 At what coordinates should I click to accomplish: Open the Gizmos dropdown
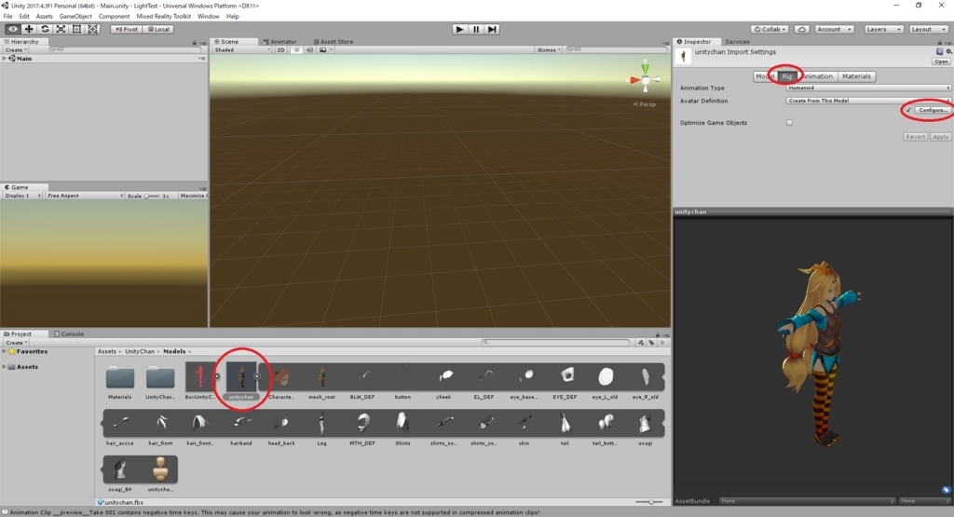(549, 50)
